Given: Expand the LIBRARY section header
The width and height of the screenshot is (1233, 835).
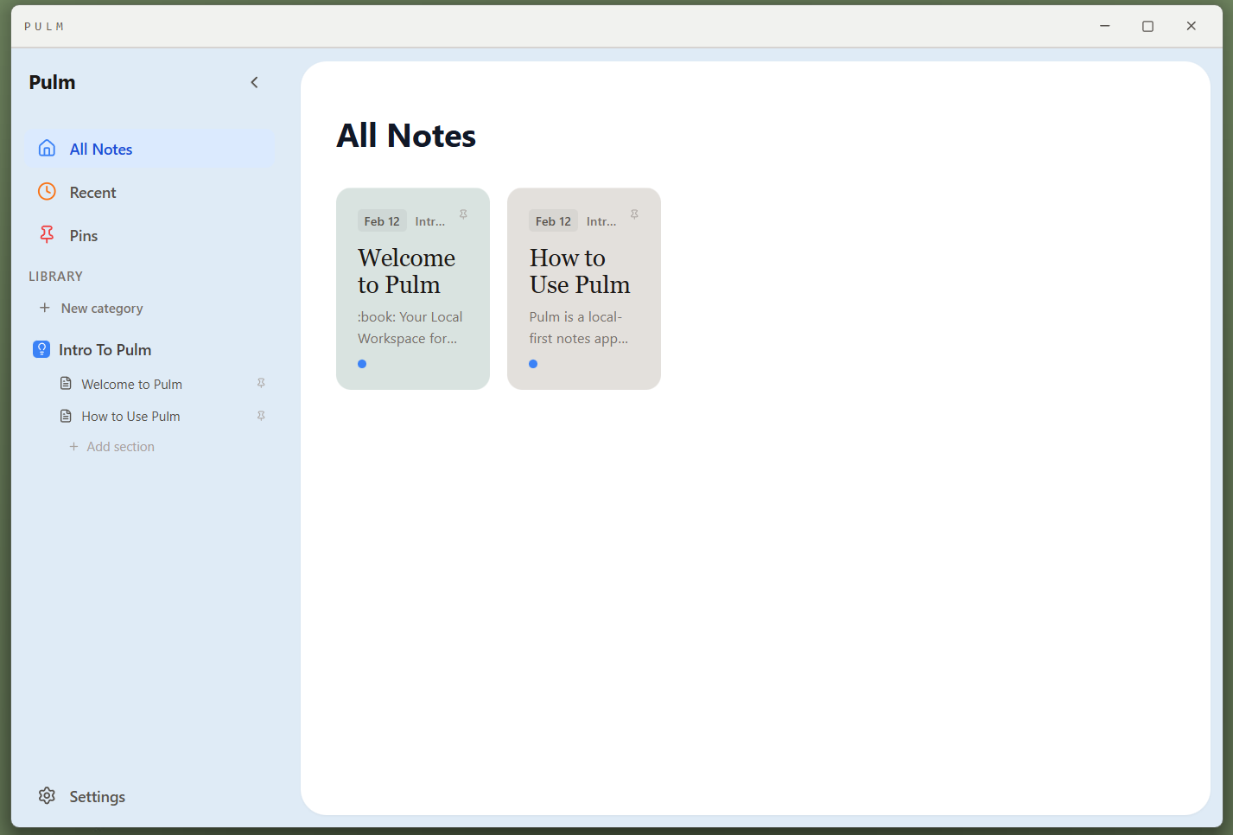Looking at the screenshot, I should (x=55, y=276).
